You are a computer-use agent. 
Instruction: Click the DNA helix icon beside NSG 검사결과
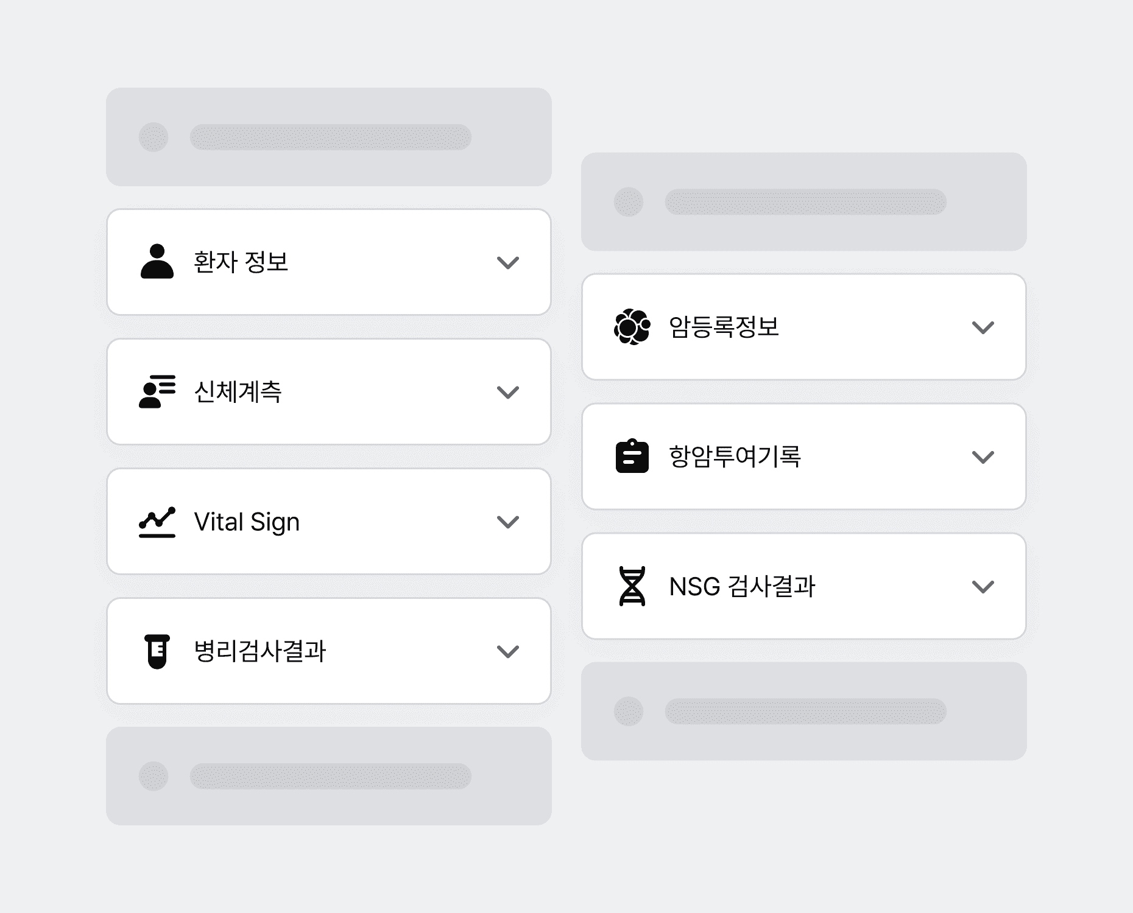click(x=634, y=586)
